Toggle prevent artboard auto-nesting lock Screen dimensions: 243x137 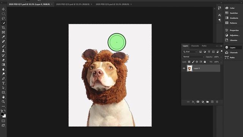[201, 62]
